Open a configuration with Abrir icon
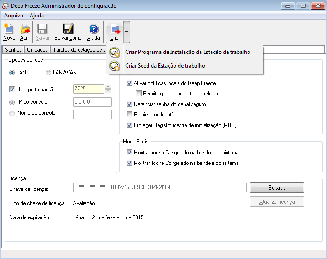 tap(25, 29)
